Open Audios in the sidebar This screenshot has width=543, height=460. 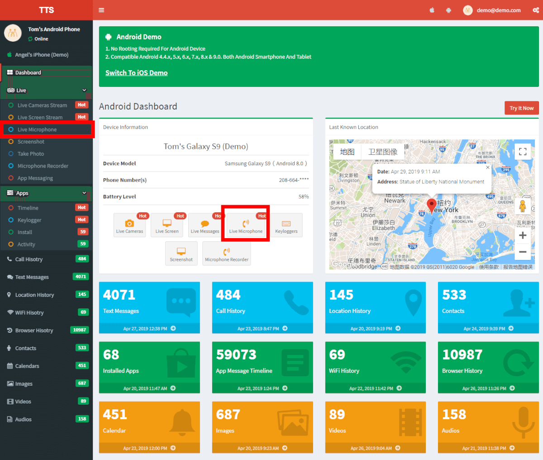[47, 419]
